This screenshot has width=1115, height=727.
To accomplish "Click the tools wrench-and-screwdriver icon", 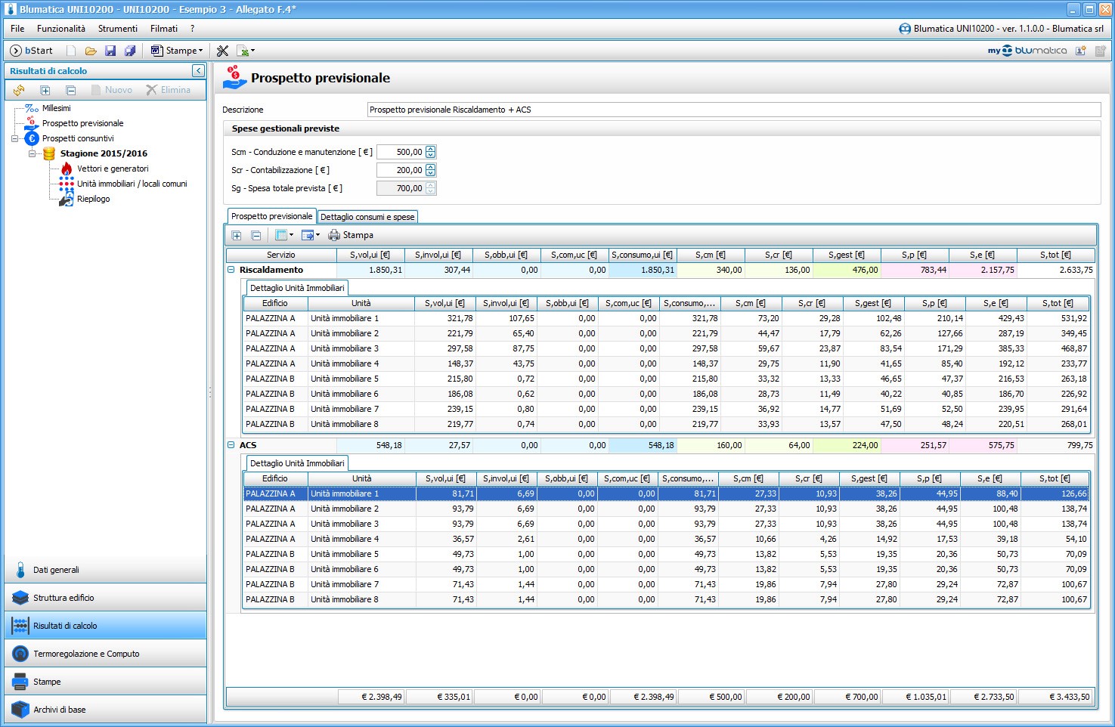I will point(222,51).
